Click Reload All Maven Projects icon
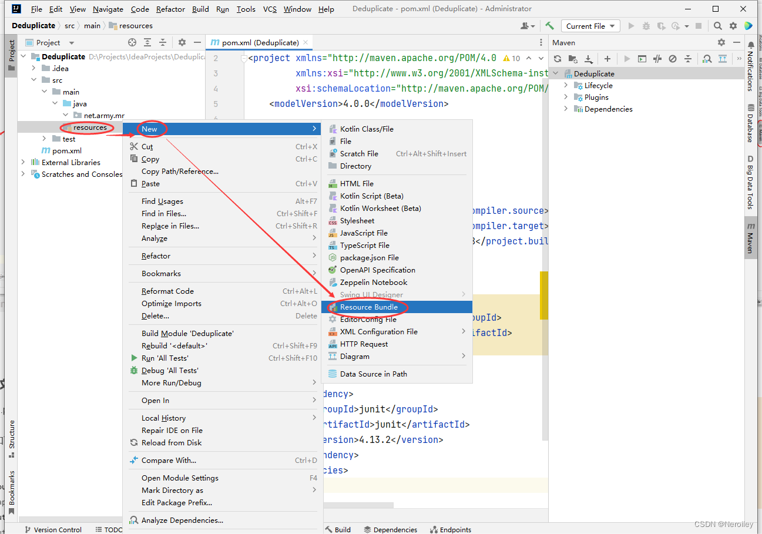The image size is (762, 534). coord(558,59)
